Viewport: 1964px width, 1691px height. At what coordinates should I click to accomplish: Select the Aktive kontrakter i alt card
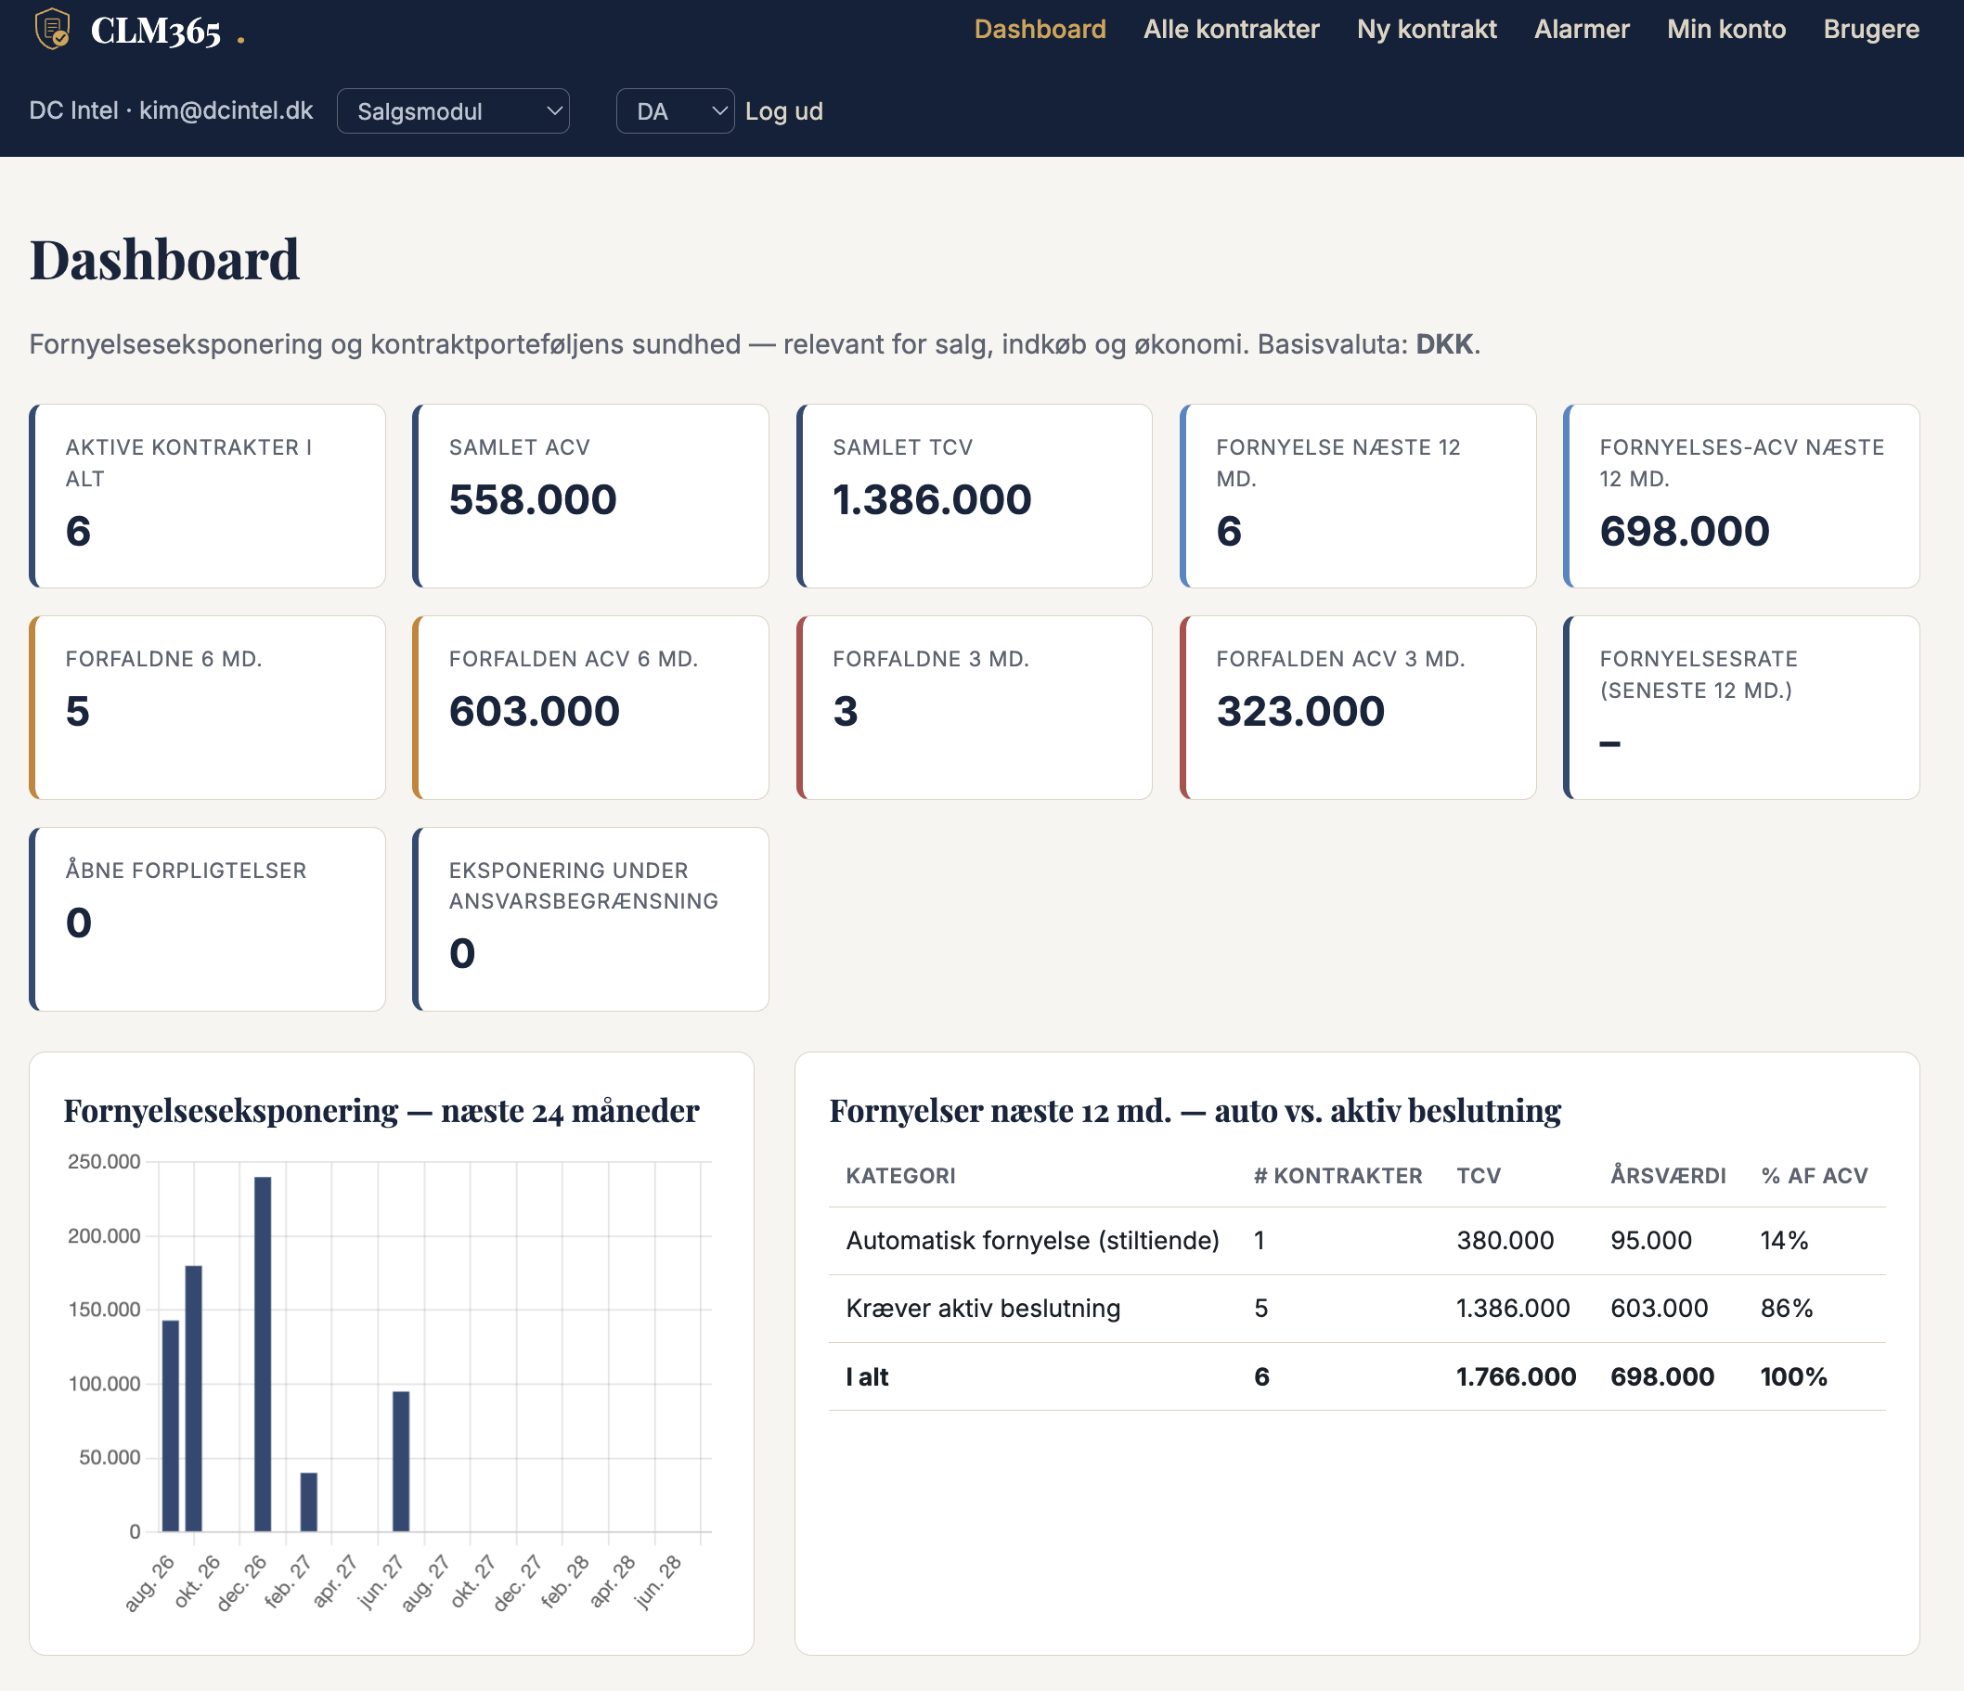208,496
